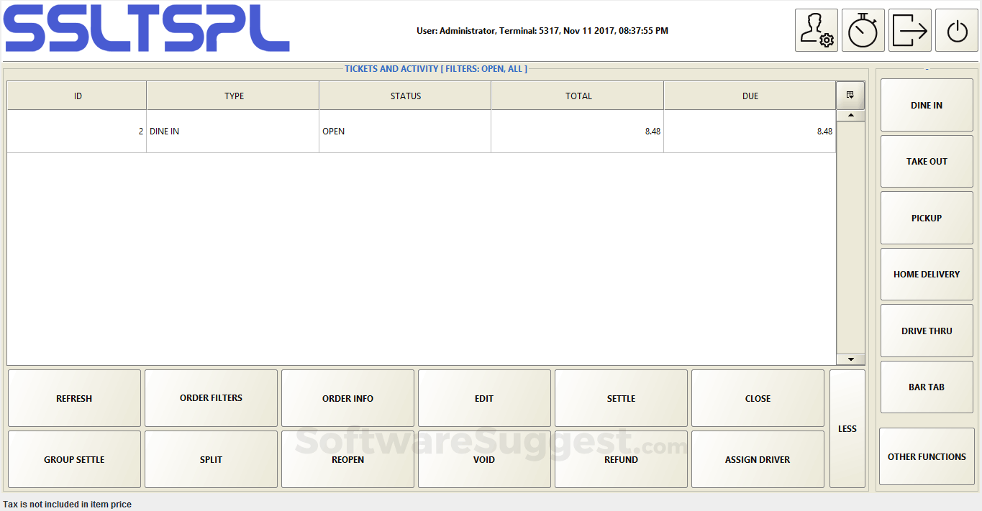Sort tickets by the TOTAL column header

pyautogui.click(x=577, y=95)
